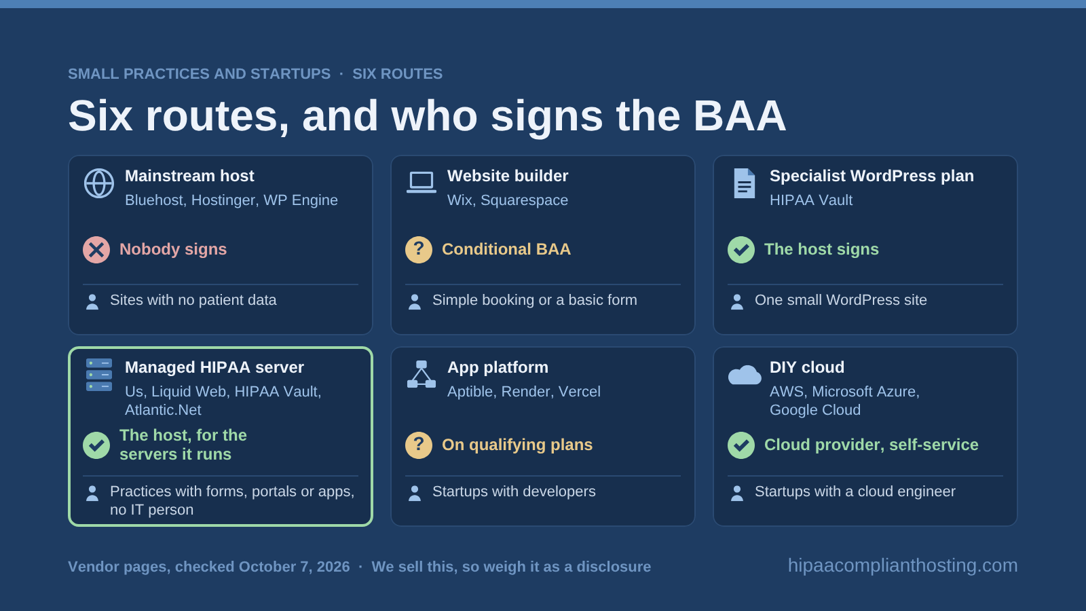Viewport: 1086px width, 611px height.
Task: Click the On qualifying plans label
Action: tap(517, 445)
